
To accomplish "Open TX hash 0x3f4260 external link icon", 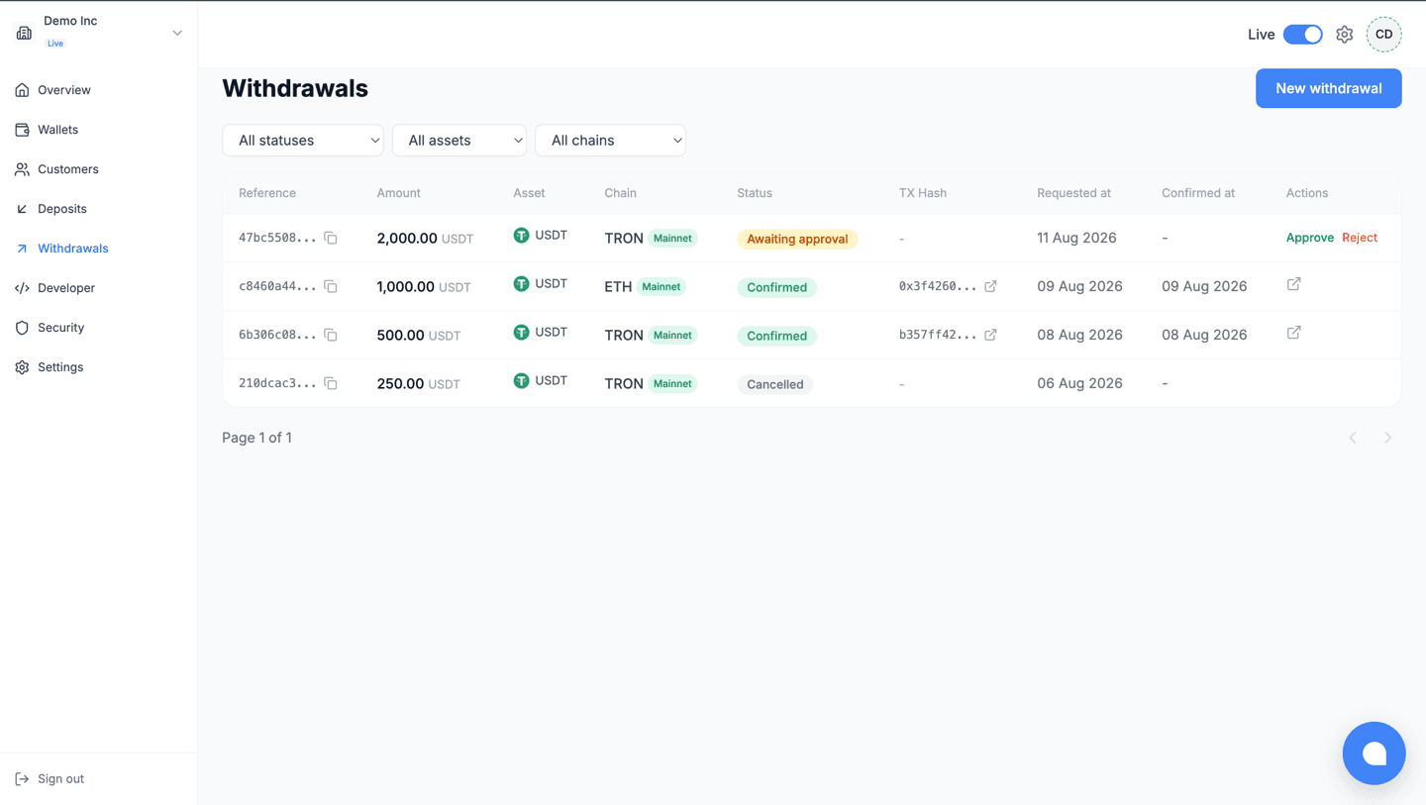I will tap(990, 286).
